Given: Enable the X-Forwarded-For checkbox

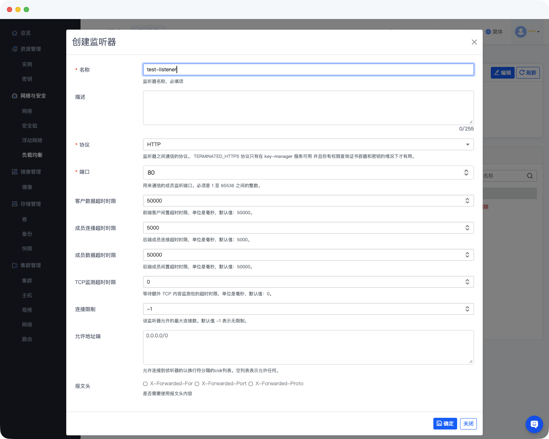Looking at the screenshot, I should pyautogui.click(x=145, y=384).
